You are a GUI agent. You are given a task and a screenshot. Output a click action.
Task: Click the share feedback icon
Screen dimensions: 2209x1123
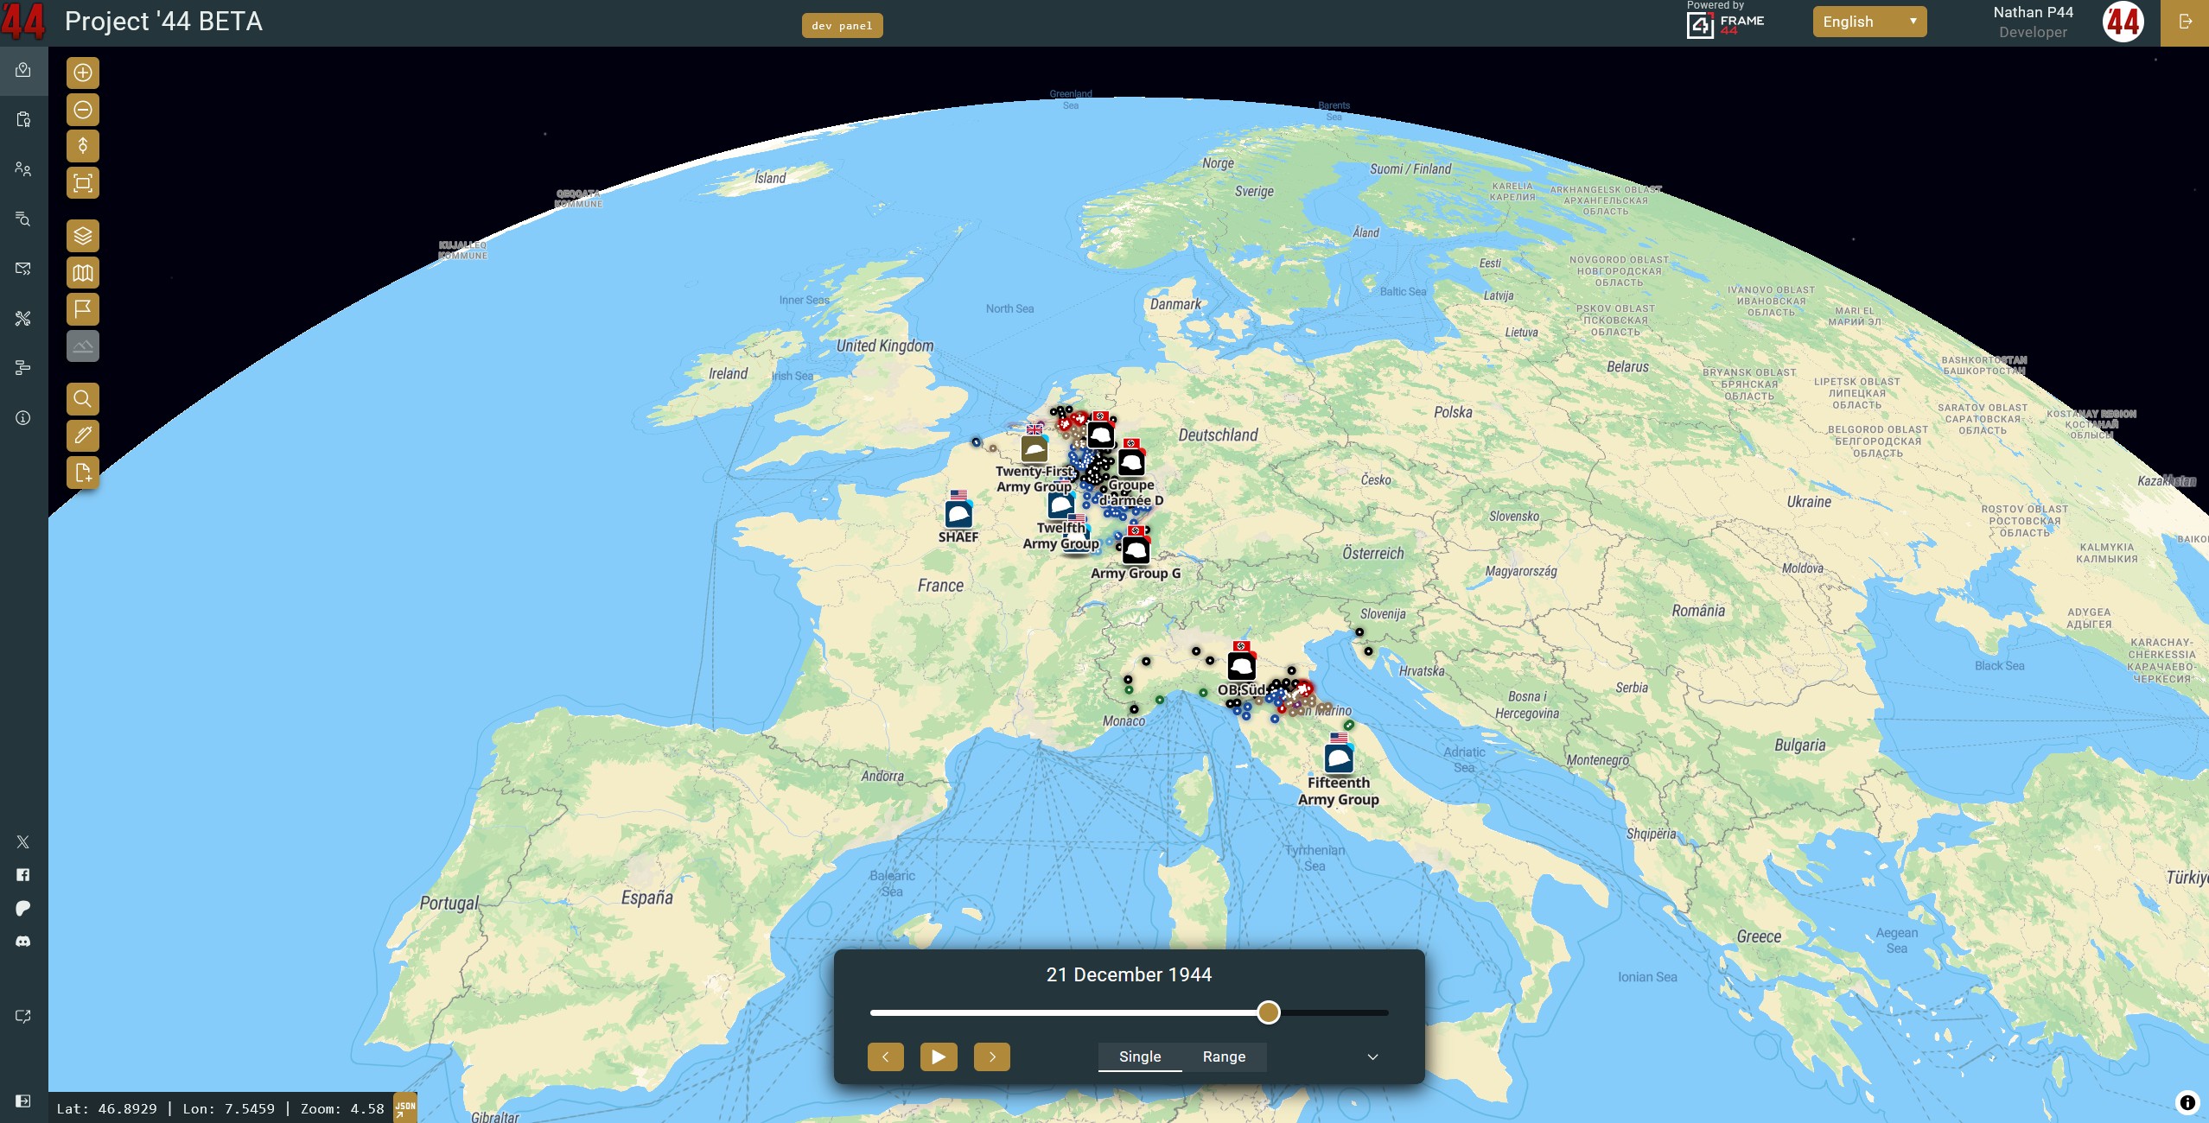(23, 1017)
